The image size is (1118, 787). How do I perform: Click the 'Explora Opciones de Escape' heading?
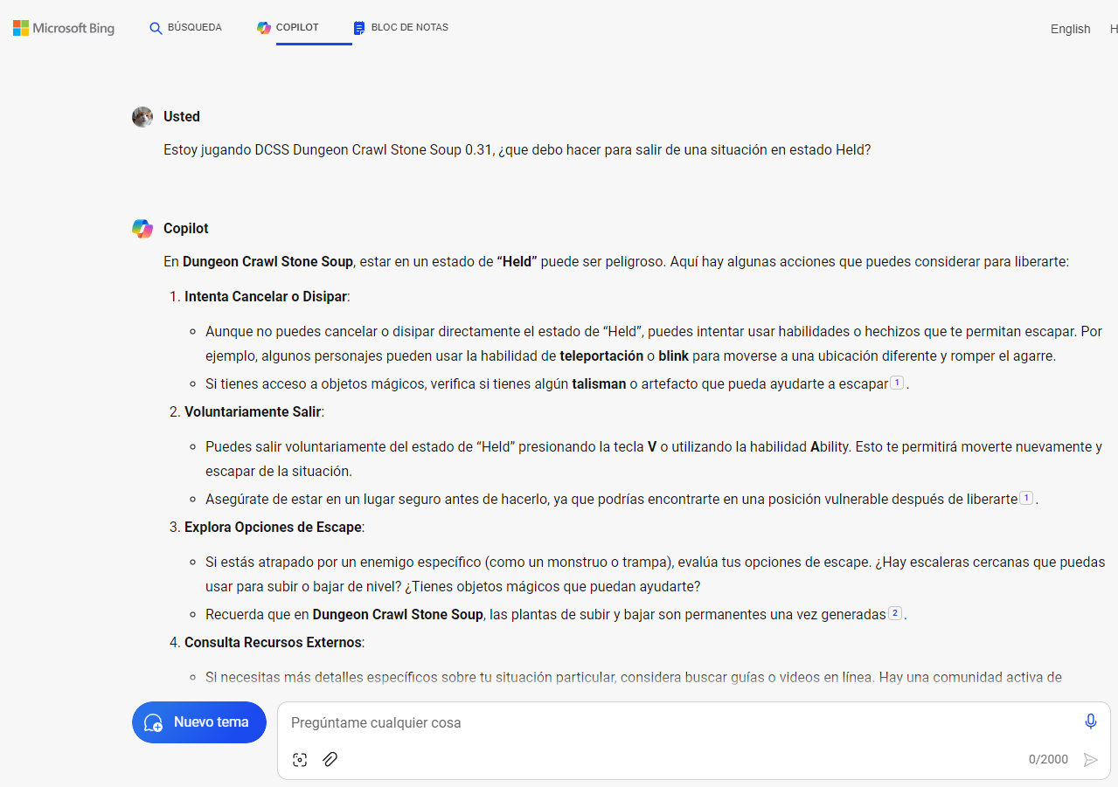tap(274, 527)
